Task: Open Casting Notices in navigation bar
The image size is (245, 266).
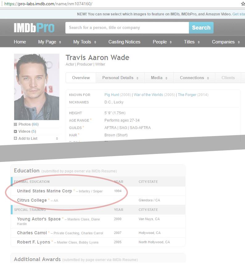Action: tap(124, 42)
